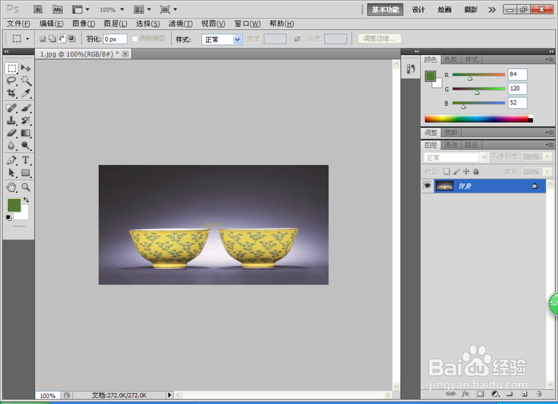Select the Move tool

pos(26,68)
